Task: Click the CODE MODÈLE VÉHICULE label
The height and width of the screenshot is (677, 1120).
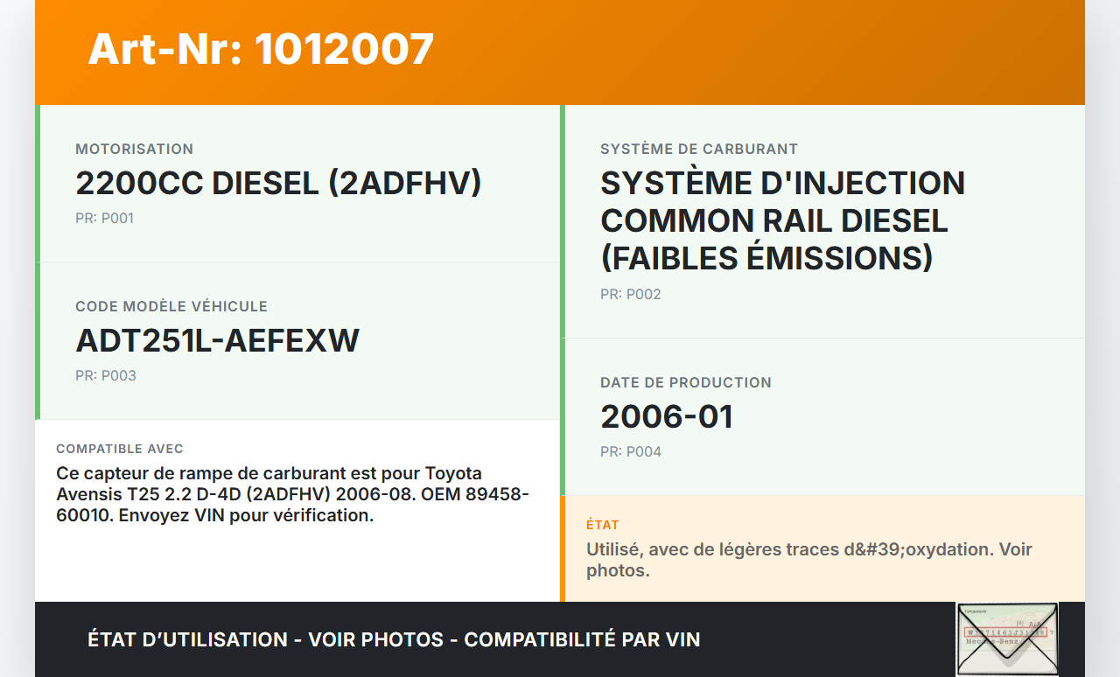Action: pyautogui.click(x=171, y=307)
